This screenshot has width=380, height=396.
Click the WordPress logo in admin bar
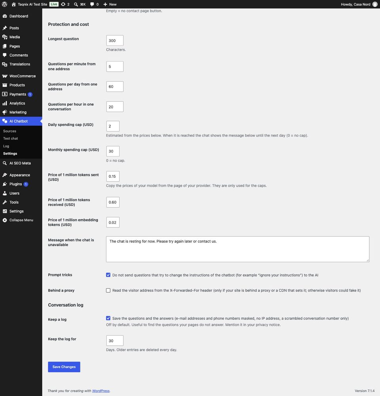click(4, 4)
